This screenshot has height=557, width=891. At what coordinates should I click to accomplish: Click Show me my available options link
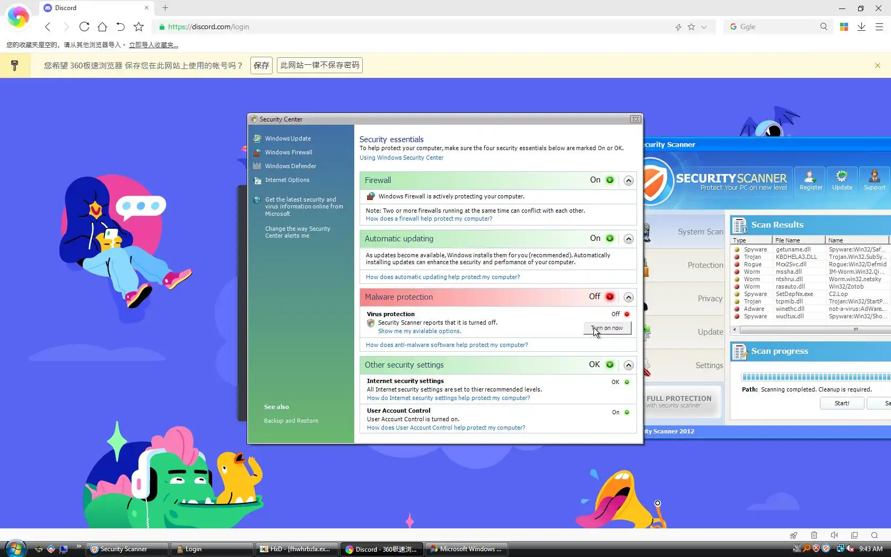pos(420,331)
